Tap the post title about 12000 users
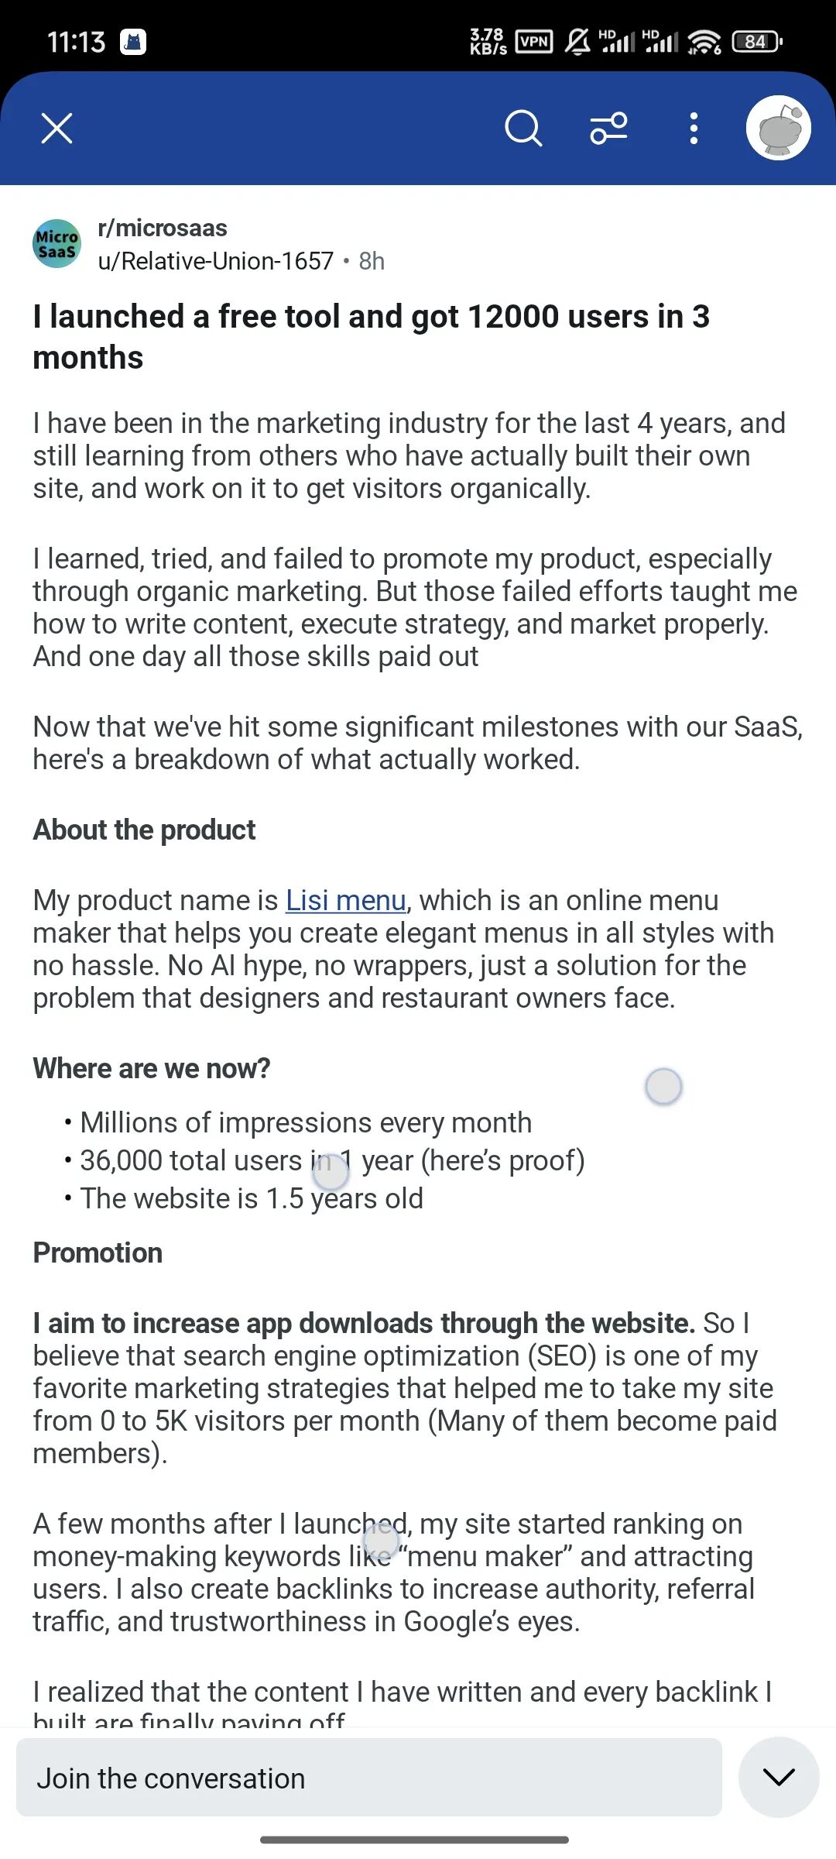This screenshot has height=1859, width=836. click(x=372, y=337)
